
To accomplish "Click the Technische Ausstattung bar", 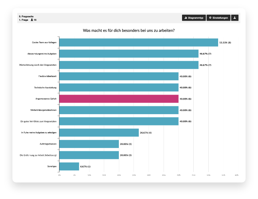I will click(119, 87).
